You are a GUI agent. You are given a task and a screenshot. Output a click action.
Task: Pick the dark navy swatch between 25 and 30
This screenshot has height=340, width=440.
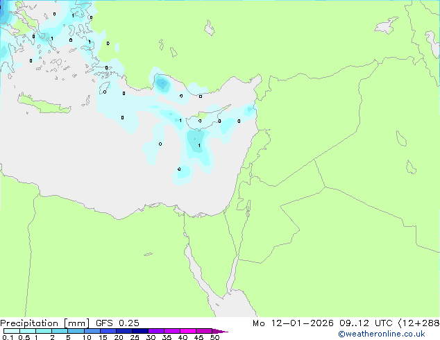tap(140, 331)
